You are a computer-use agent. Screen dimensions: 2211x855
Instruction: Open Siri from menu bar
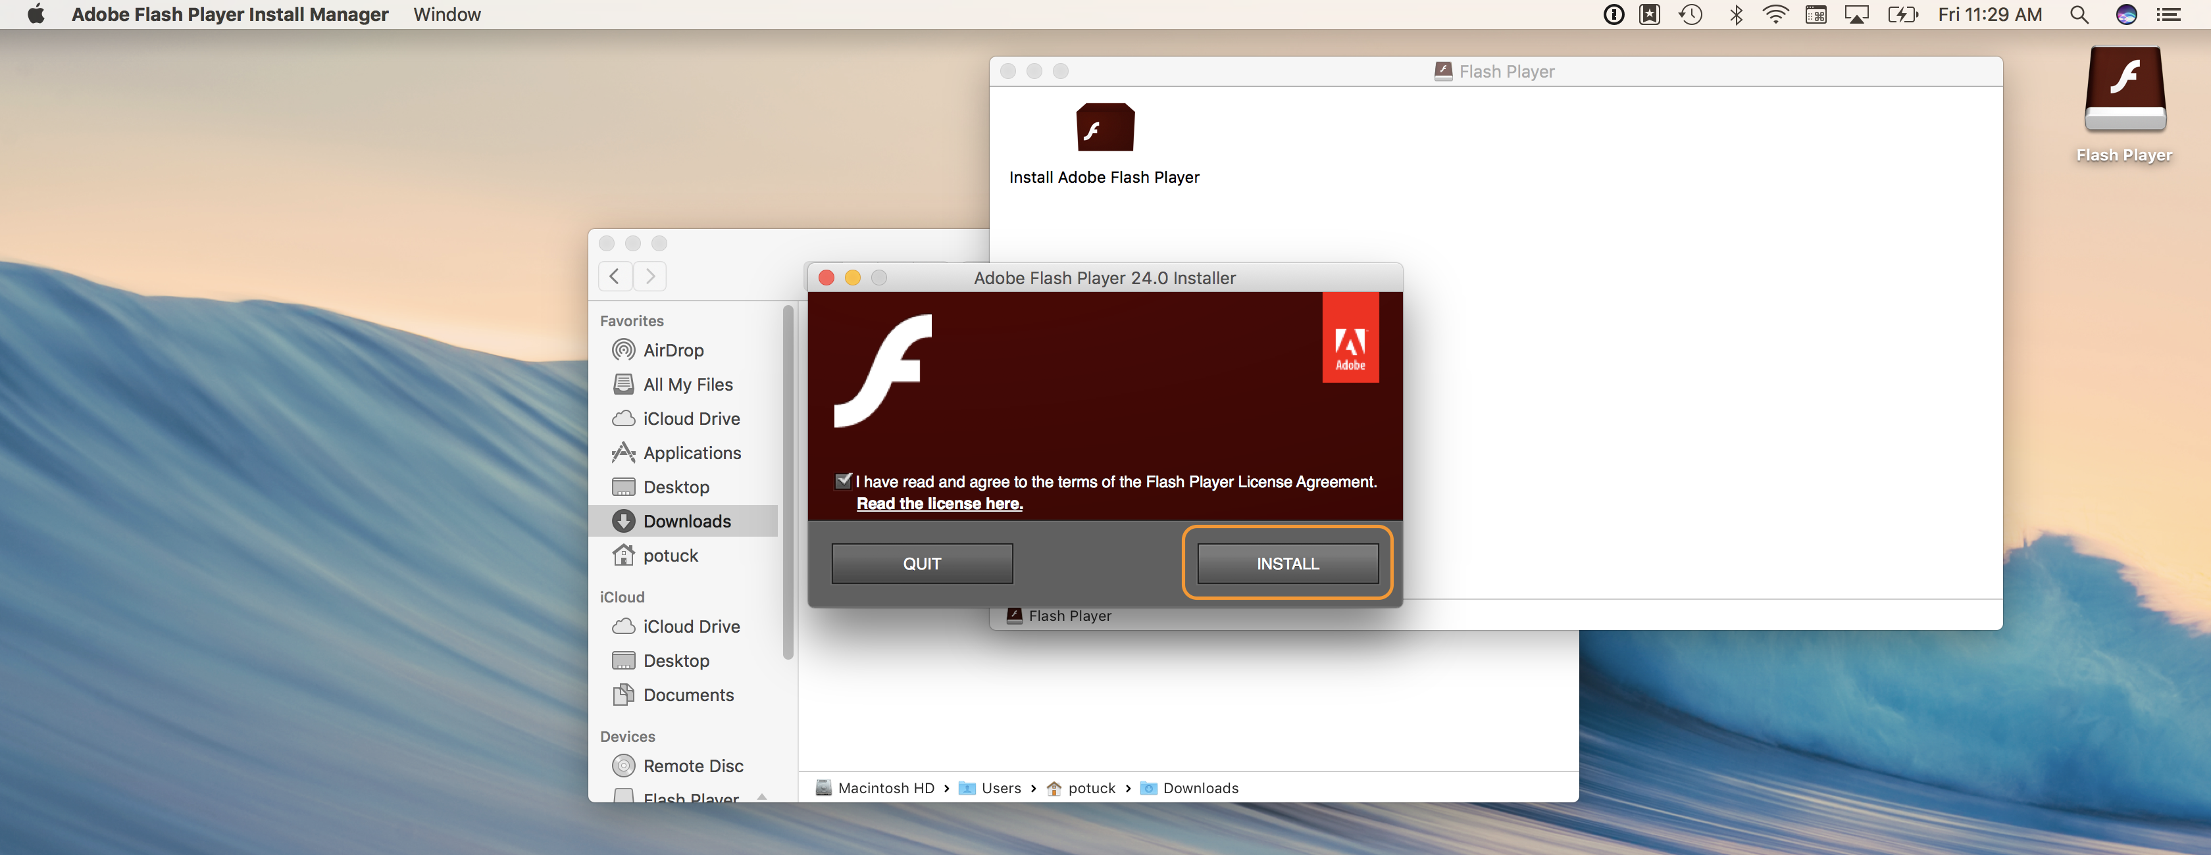[2126, 14]
